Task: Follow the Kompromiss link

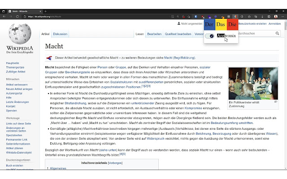Action: tap(193, 108)
